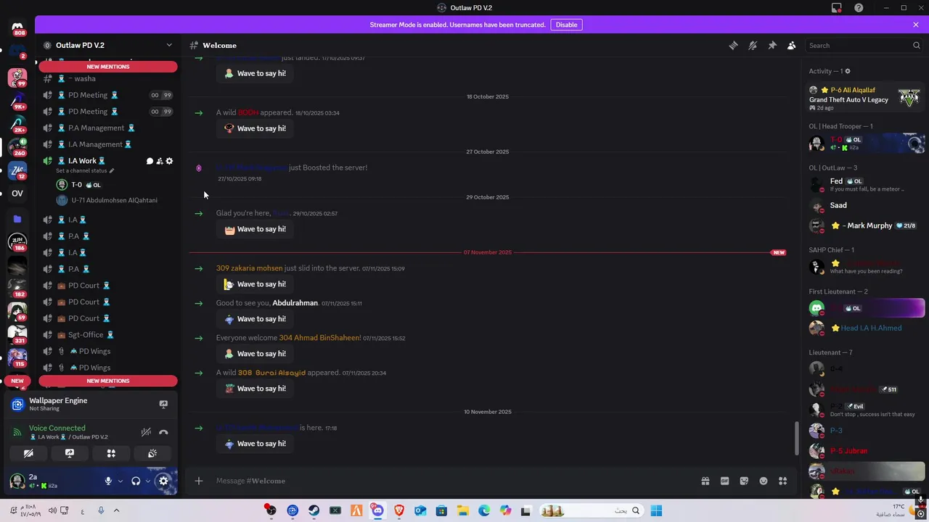Open Steam from the Windows taskbar
The height and width of the screenshot is (522, 929).
(x=314, y=510)
